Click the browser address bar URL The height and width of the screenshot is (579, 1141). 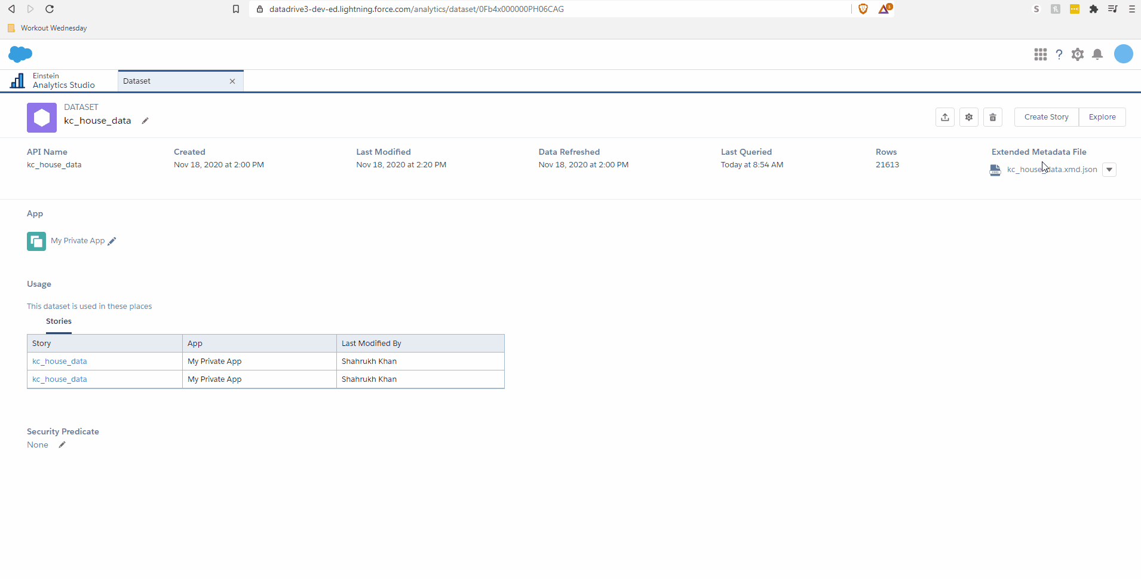coord(416,9)
